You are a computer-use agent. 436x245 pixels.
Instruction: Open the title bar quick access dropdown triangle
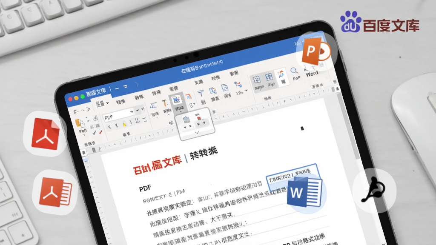125,87
